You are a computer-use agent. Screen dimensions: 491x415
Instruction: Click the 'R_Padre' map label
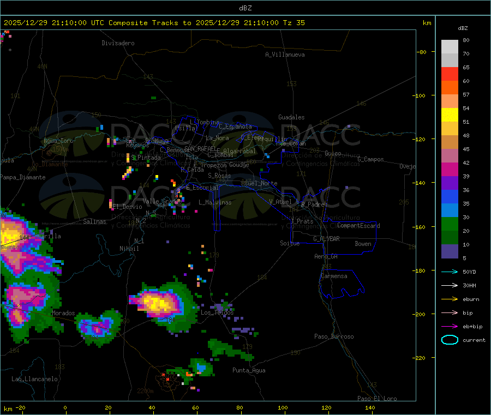click(x=313, y=205)
